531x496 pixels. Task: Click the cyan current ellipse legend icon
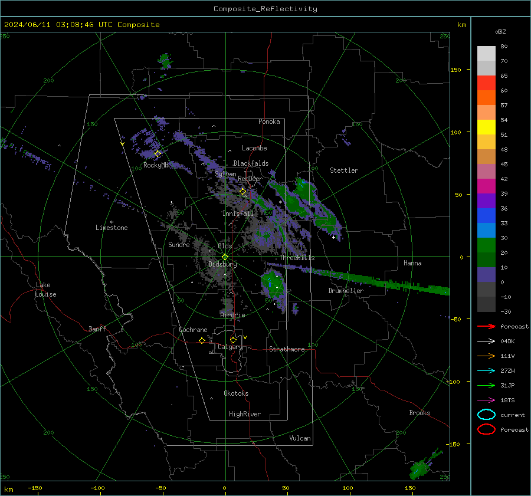click(486, 415)
